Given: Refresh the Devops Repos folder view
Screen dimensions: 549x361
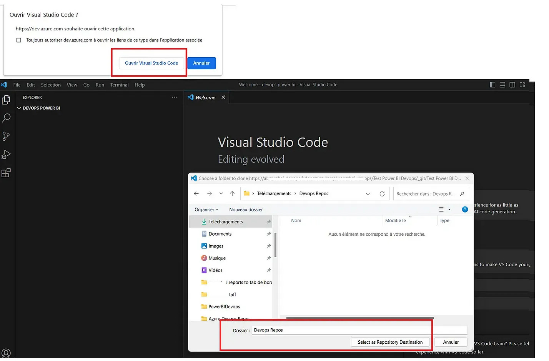Looking at the screenshot, I should [382, 194].
